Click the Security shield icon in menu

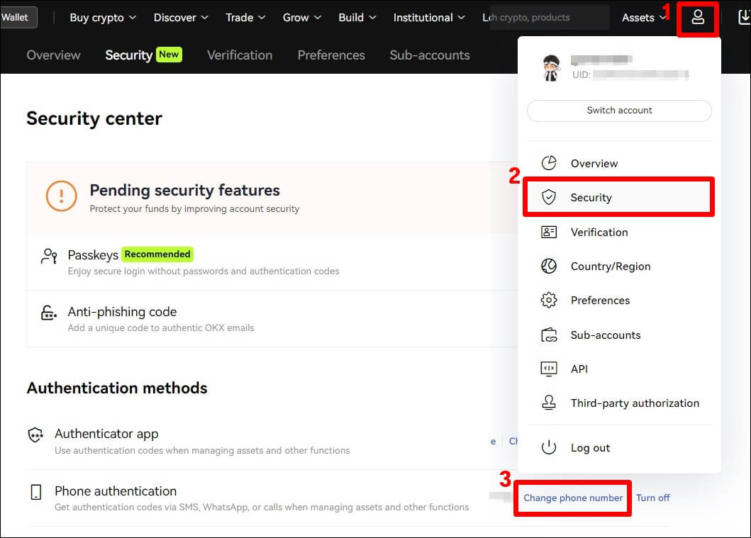point(549,197)
